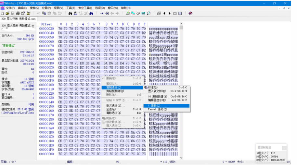Image resolution: width=297 pixels, height=165 pixels.
Task: Click offset row 00000200
Action: coord(46,154)
